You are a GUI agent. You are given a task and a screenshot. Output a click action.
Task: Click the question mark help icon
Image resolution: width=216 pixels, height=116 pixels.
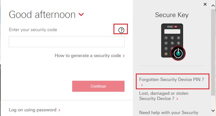tap(121, 30)
